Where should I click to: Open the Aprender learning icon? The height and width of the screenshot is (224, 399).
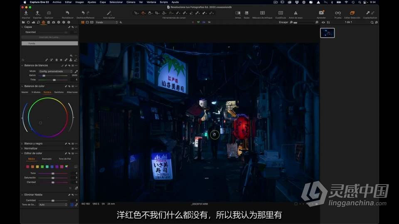click(x=321, y=13)
